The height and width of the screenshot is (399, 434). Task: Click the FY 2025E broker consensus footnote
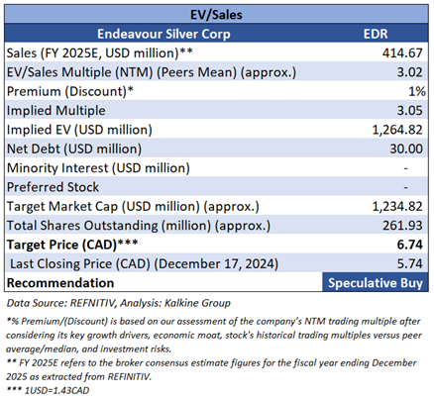tap(211, 369)
